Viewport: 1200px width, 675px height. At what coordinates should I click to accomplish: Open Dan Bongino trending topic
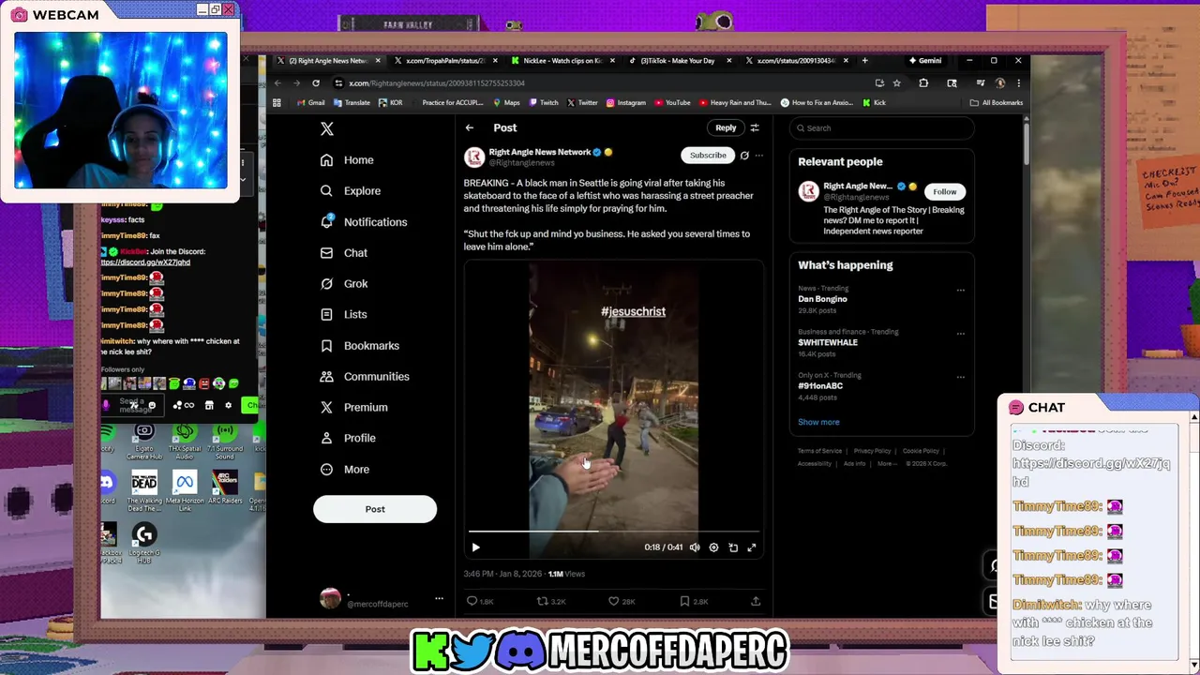pos(822,299)
